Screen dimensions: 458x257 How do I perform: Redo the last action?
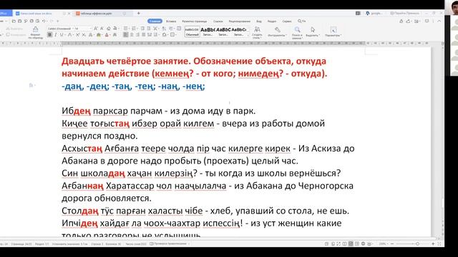[52, 21]
